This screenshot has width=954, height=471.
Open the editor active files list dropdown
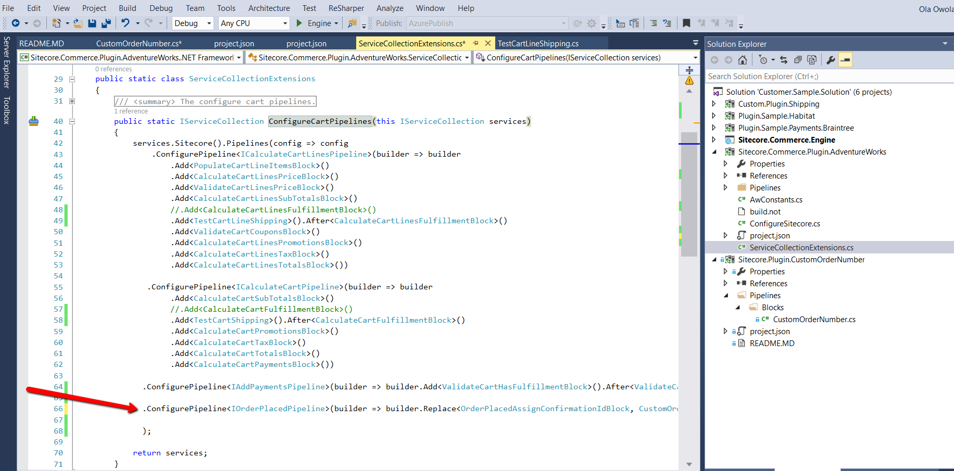pos(695,43)
